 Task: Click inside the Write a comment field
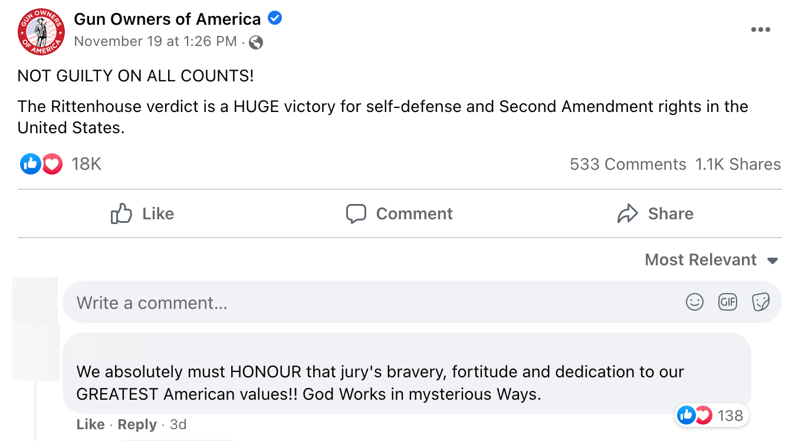tap(377, 302)
